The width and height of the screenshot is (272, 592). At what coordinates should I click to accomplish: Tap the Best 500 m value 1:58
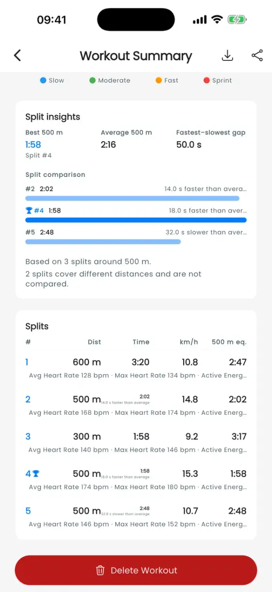33,145
